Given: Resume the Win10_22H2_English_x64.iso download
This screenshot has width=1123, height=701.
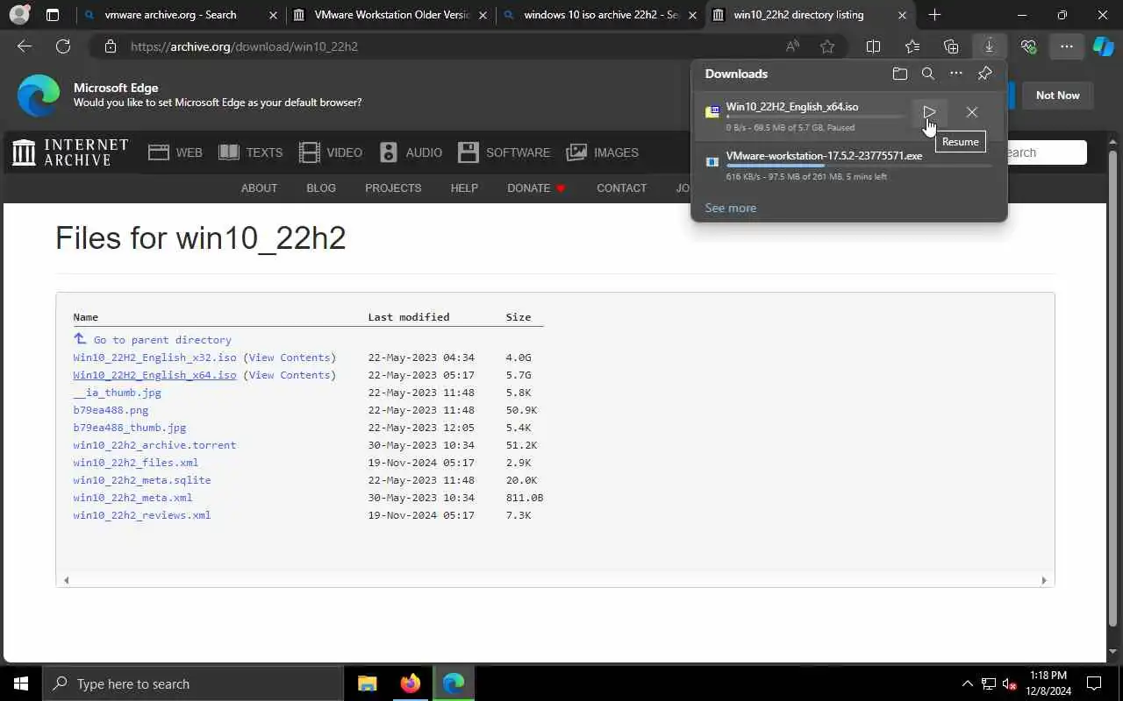Looking at the screenshot, I should (929, 112).
